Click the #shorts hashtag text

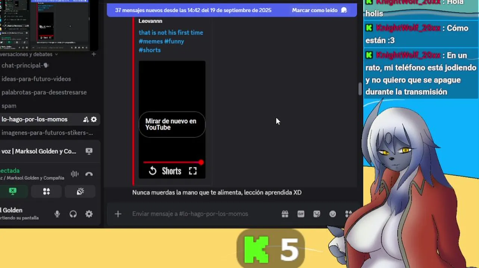(150, 50)
